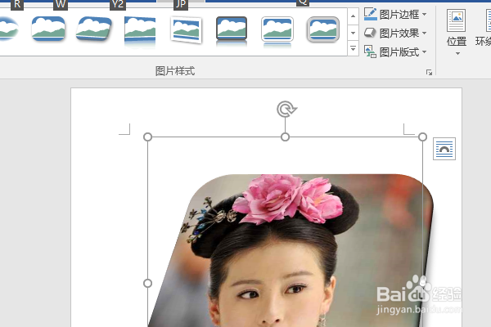The height and width of the screenshot is (327, 491).
Task: Apply the rounded rectangle picture style
Action: (x=48, y=29)
